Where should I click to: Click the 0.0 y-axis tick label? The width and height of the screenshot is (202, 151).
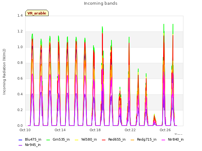tap(20, 126)
